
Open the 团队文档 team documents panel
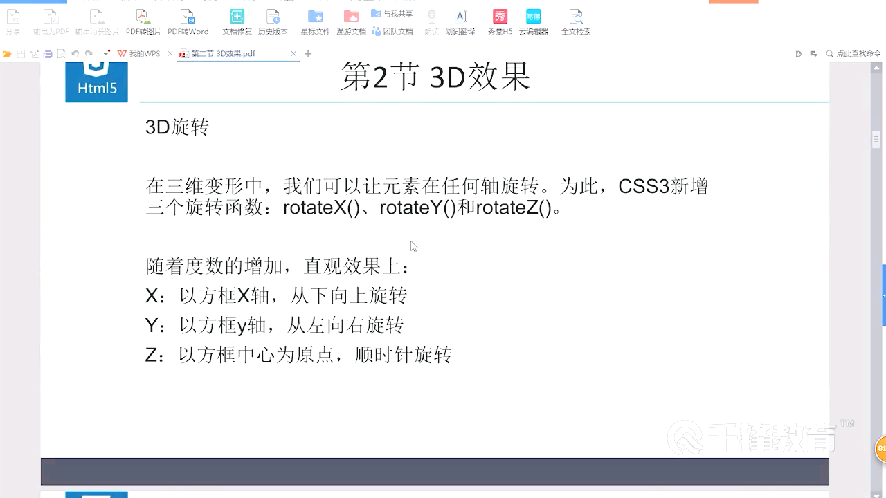click(398, 30)
